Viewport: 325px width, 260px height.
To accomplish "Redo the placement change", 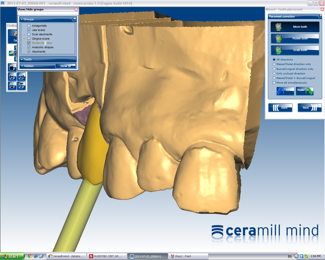I will (304, 91).
